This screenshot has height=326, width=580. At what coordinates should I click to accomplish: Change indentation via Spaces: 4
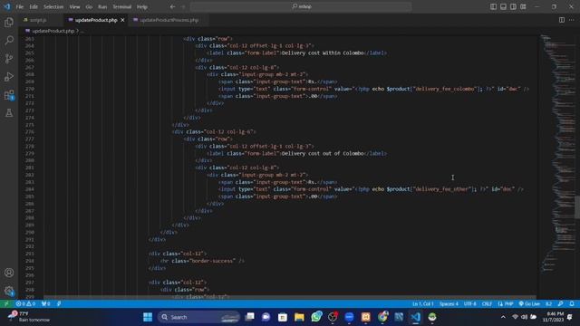pyautogui.click(x=449, y=304)
